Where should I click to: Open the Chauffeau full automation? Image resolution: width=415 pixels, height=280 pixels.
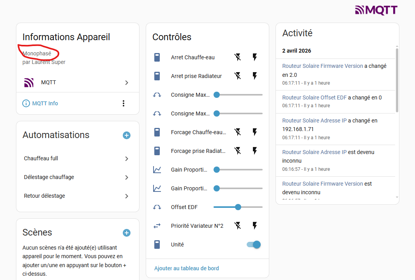pos(77,158)
